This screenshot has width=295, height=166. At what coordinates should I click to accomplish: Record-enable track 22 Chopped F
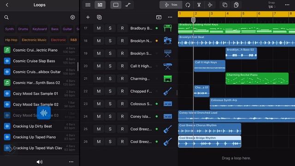tap(122, 91)
